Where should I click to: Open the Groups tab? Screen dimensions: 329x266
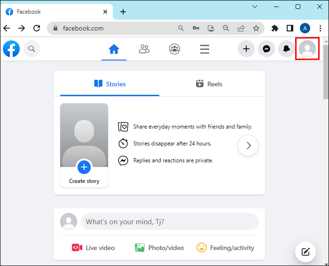pos(174,49)
